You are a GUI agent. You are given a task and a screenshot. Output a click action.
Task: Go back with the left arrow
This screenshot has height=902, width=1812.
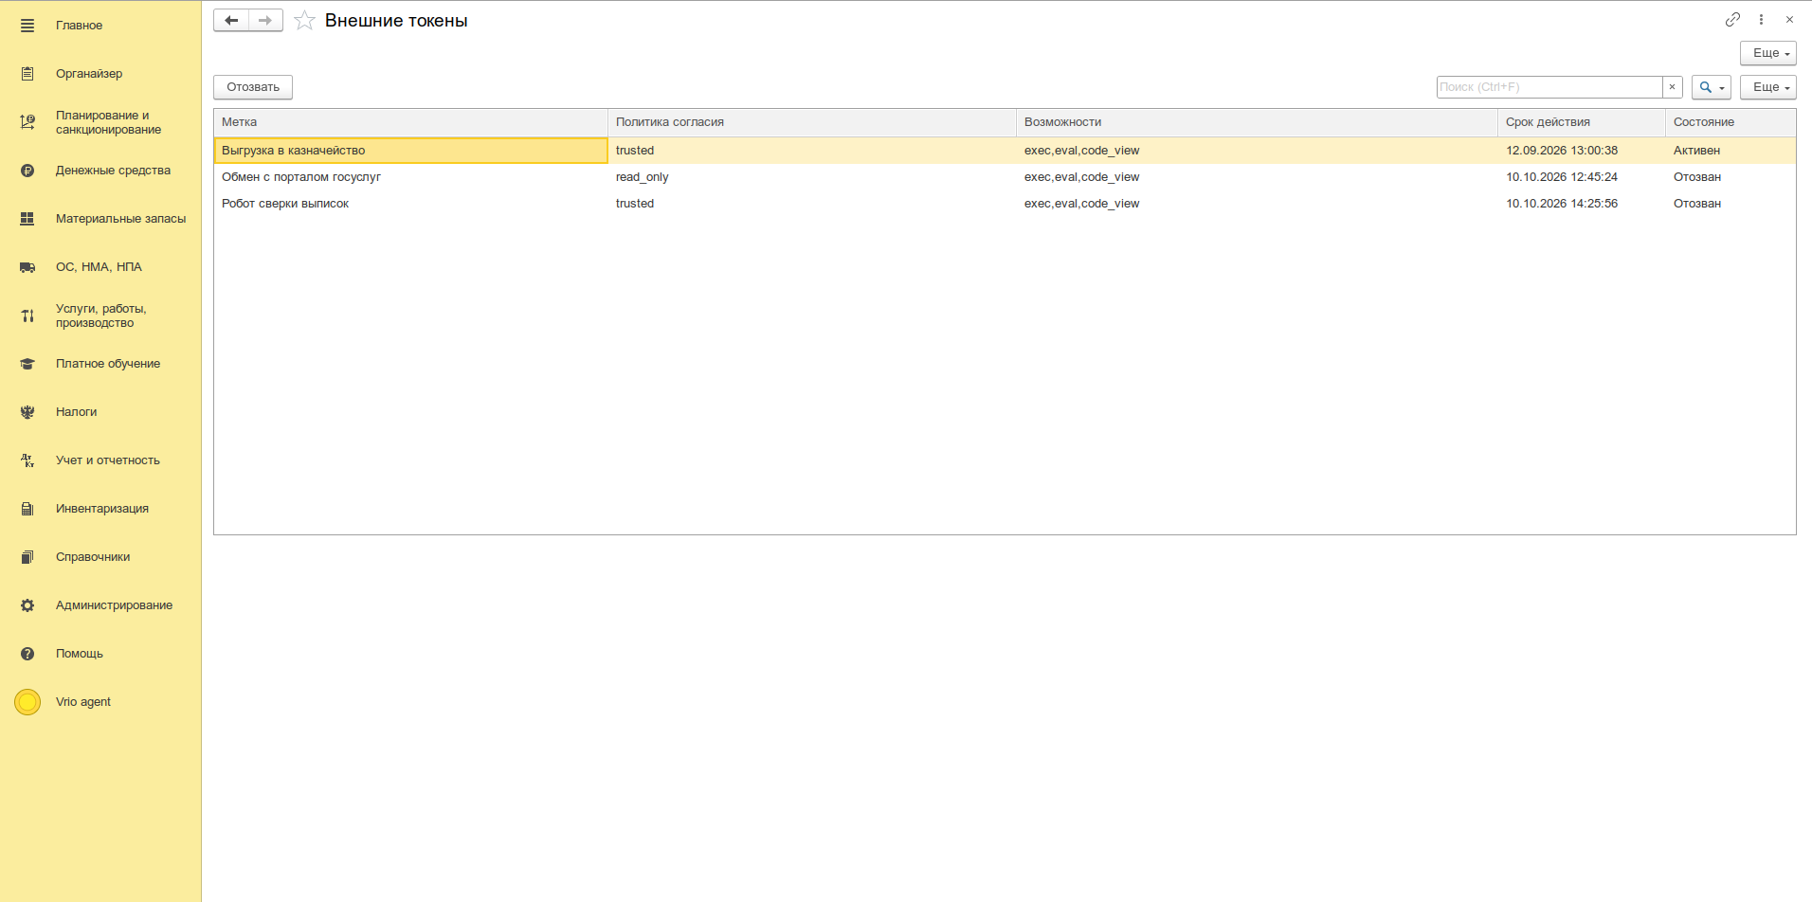[231, 20]
